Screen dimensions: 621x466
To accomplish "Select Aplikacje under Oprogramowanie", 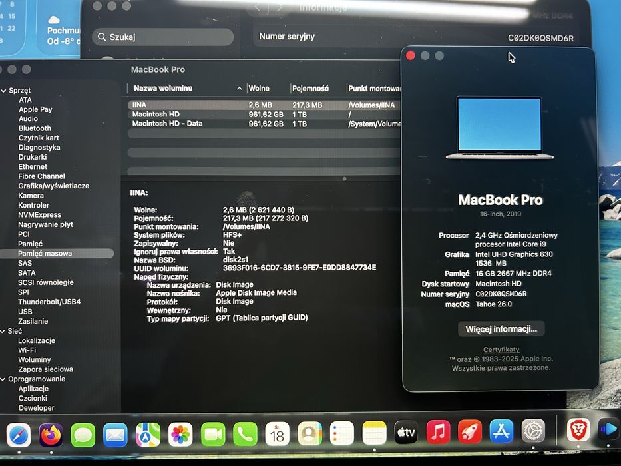I will pos(33,389).
